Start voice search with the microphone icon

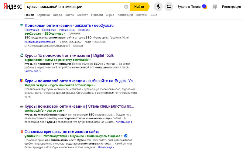158,7
